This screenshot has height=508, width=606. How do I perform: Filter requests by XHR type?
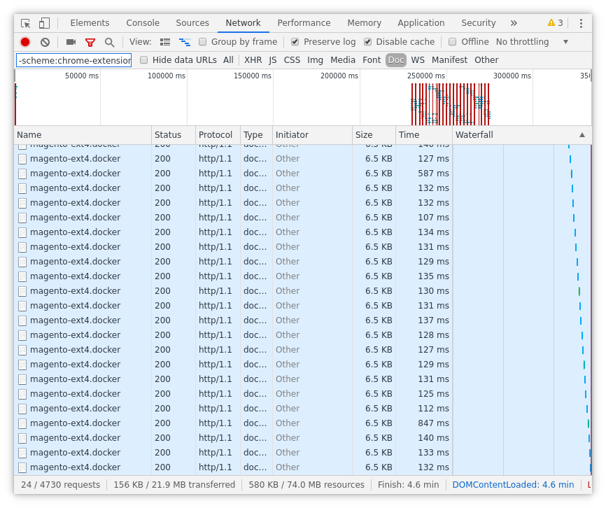(x=253, y=60)
